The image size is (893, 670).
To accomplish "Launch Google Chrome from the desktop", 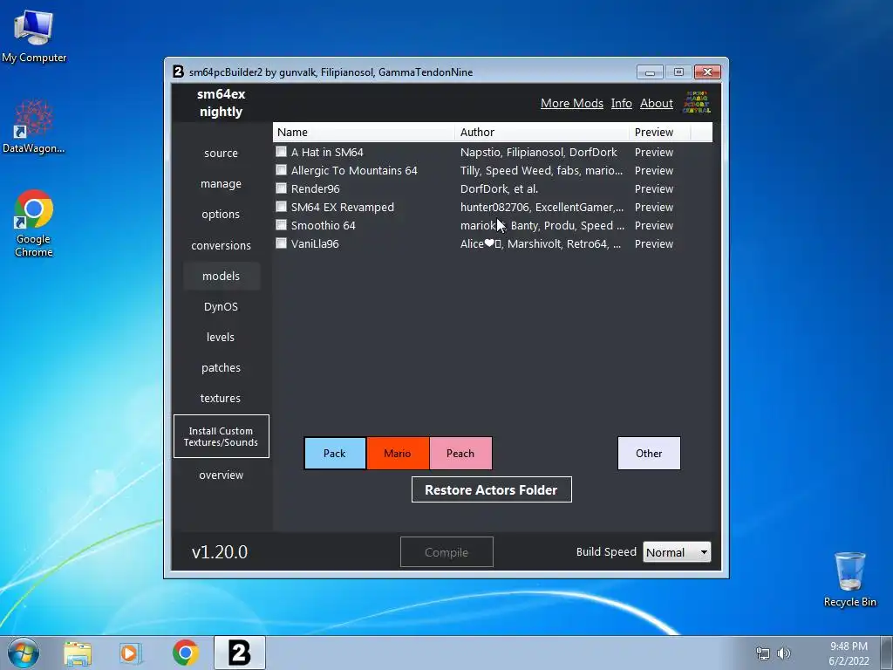I will pyautogui.click(x=34, y=222).
